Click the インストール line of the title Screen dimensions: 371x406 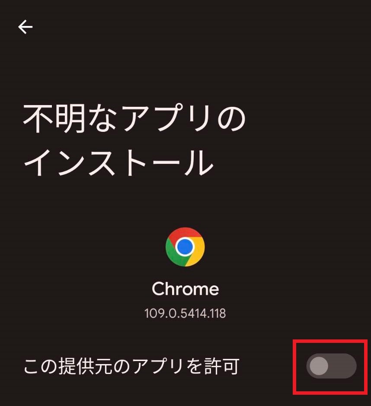(x=118, y=163)
